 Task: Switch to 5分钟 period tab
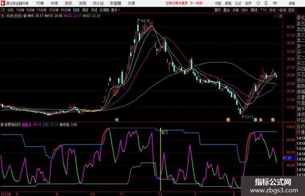pos(30,10)
